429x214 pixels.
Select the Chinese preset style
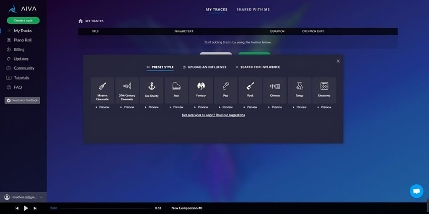pos(275,90)
